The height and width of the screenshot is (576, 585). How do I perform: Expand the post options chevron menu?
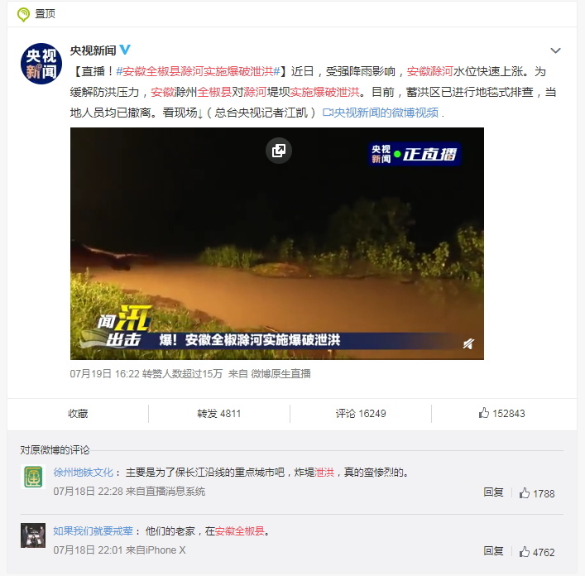pos(555,50)
